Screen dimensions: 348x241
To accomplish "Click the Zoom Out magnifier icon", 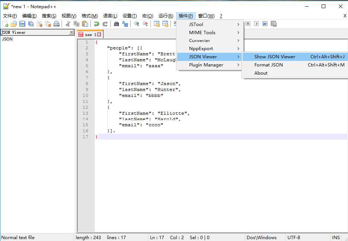I will pyautogui.click(x=145, y=24).
